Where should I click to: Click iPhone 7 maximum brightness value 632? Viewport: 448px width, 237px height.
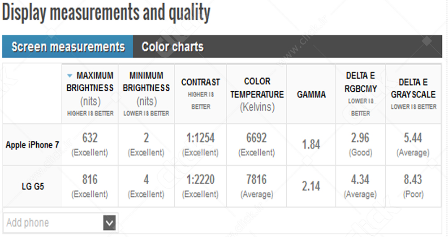[x=90, y=138]
